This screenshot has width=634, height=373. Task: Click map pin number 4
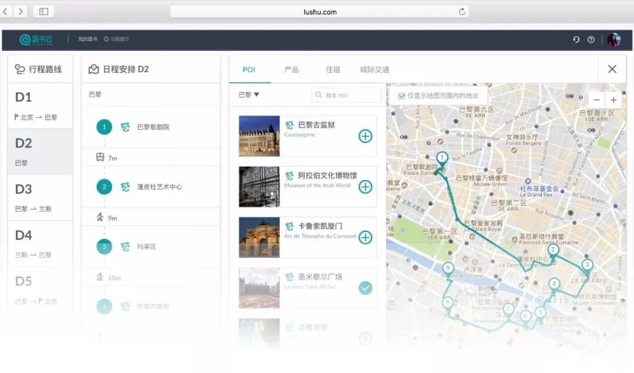pyautogui.click(x=554, y=284)
